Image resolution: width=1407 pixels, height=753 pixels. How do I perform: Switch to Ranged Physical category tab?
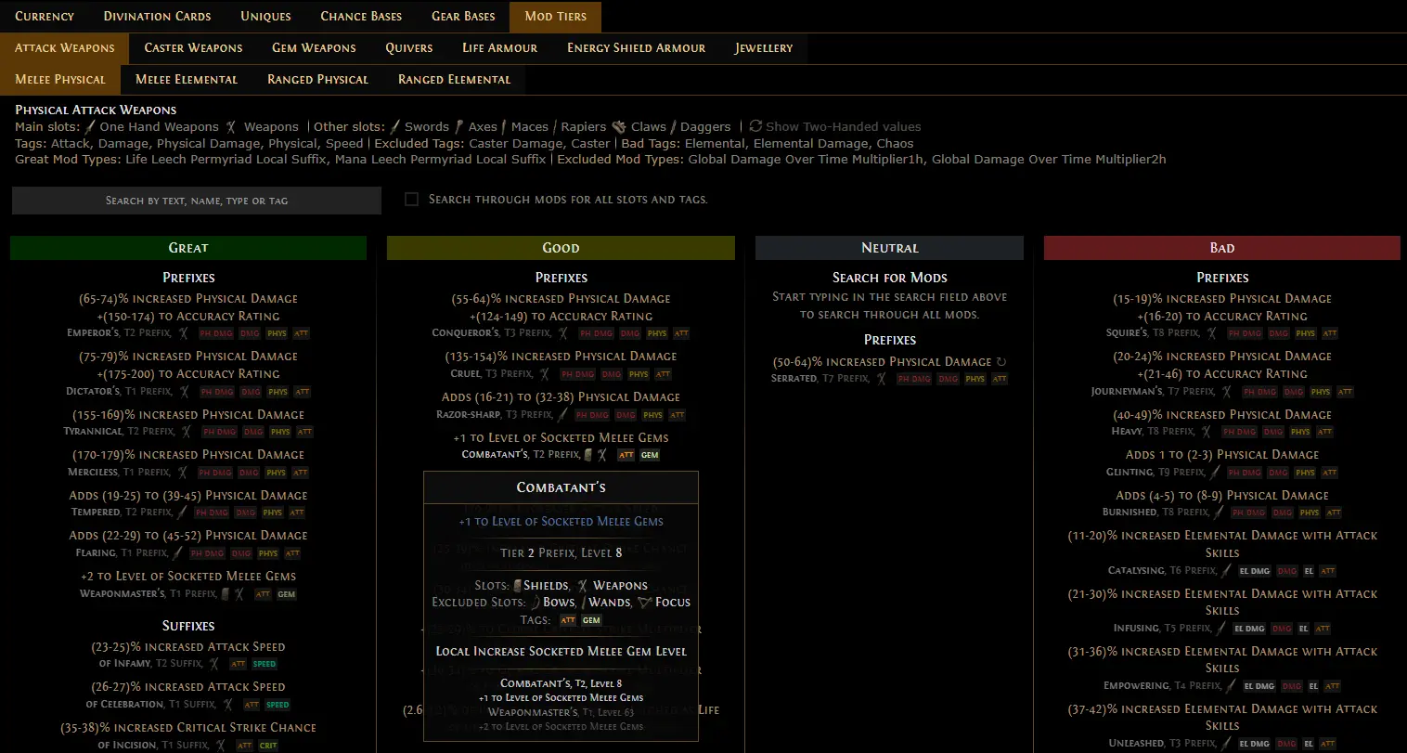point(317,80)
